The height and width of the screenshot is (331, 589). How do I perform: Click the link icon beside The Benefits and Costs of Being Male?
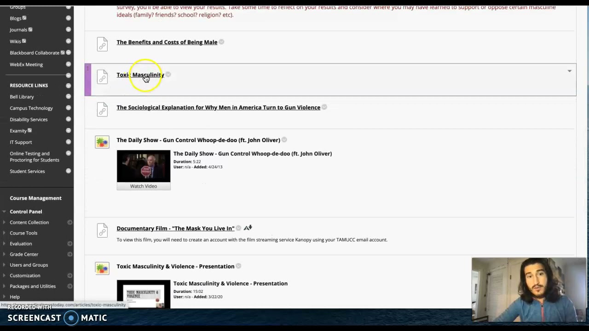tap(102, 44)
